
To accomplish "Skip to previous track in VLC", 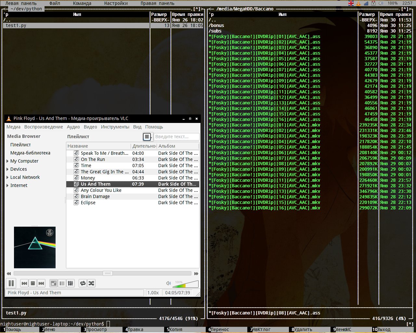I will pyautogui.click(x=24, y=283).
